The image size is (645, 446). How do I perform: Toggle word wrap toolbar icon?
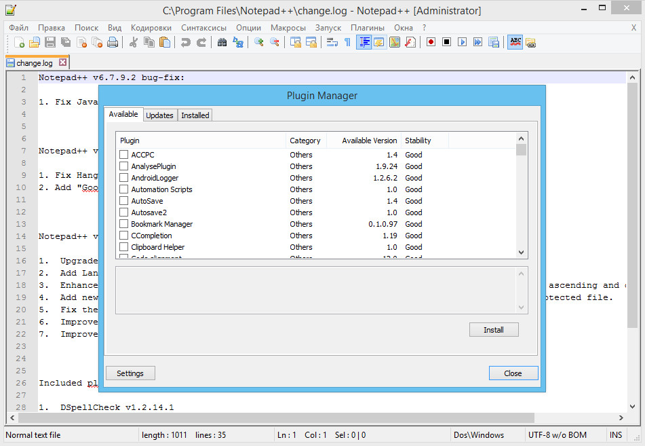point(332,42)
